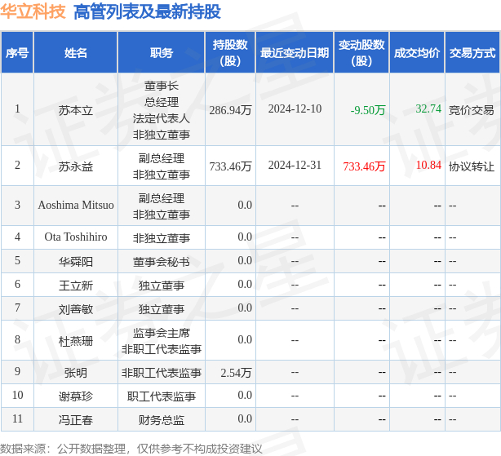
Task: Click the 286.94万 shareholding value
Action: tap(230, 110)
